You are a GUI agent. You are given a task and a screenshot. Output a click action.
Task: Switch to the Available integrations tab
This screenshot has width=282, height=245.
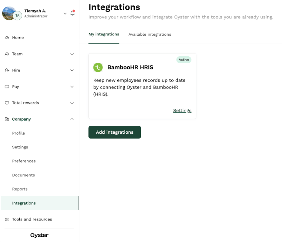[x=149, y=34]
